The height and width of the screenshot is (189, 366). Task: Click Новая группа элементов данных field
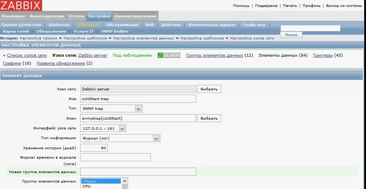point(138,172)
